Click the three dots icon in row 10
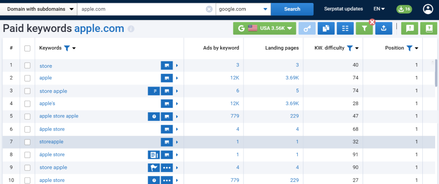The height and width of the screenshot is (184, 439). coord(167,180)
